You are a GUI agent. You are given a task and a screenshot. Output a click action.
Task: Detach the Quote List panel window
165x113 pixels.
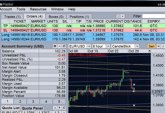64,108
